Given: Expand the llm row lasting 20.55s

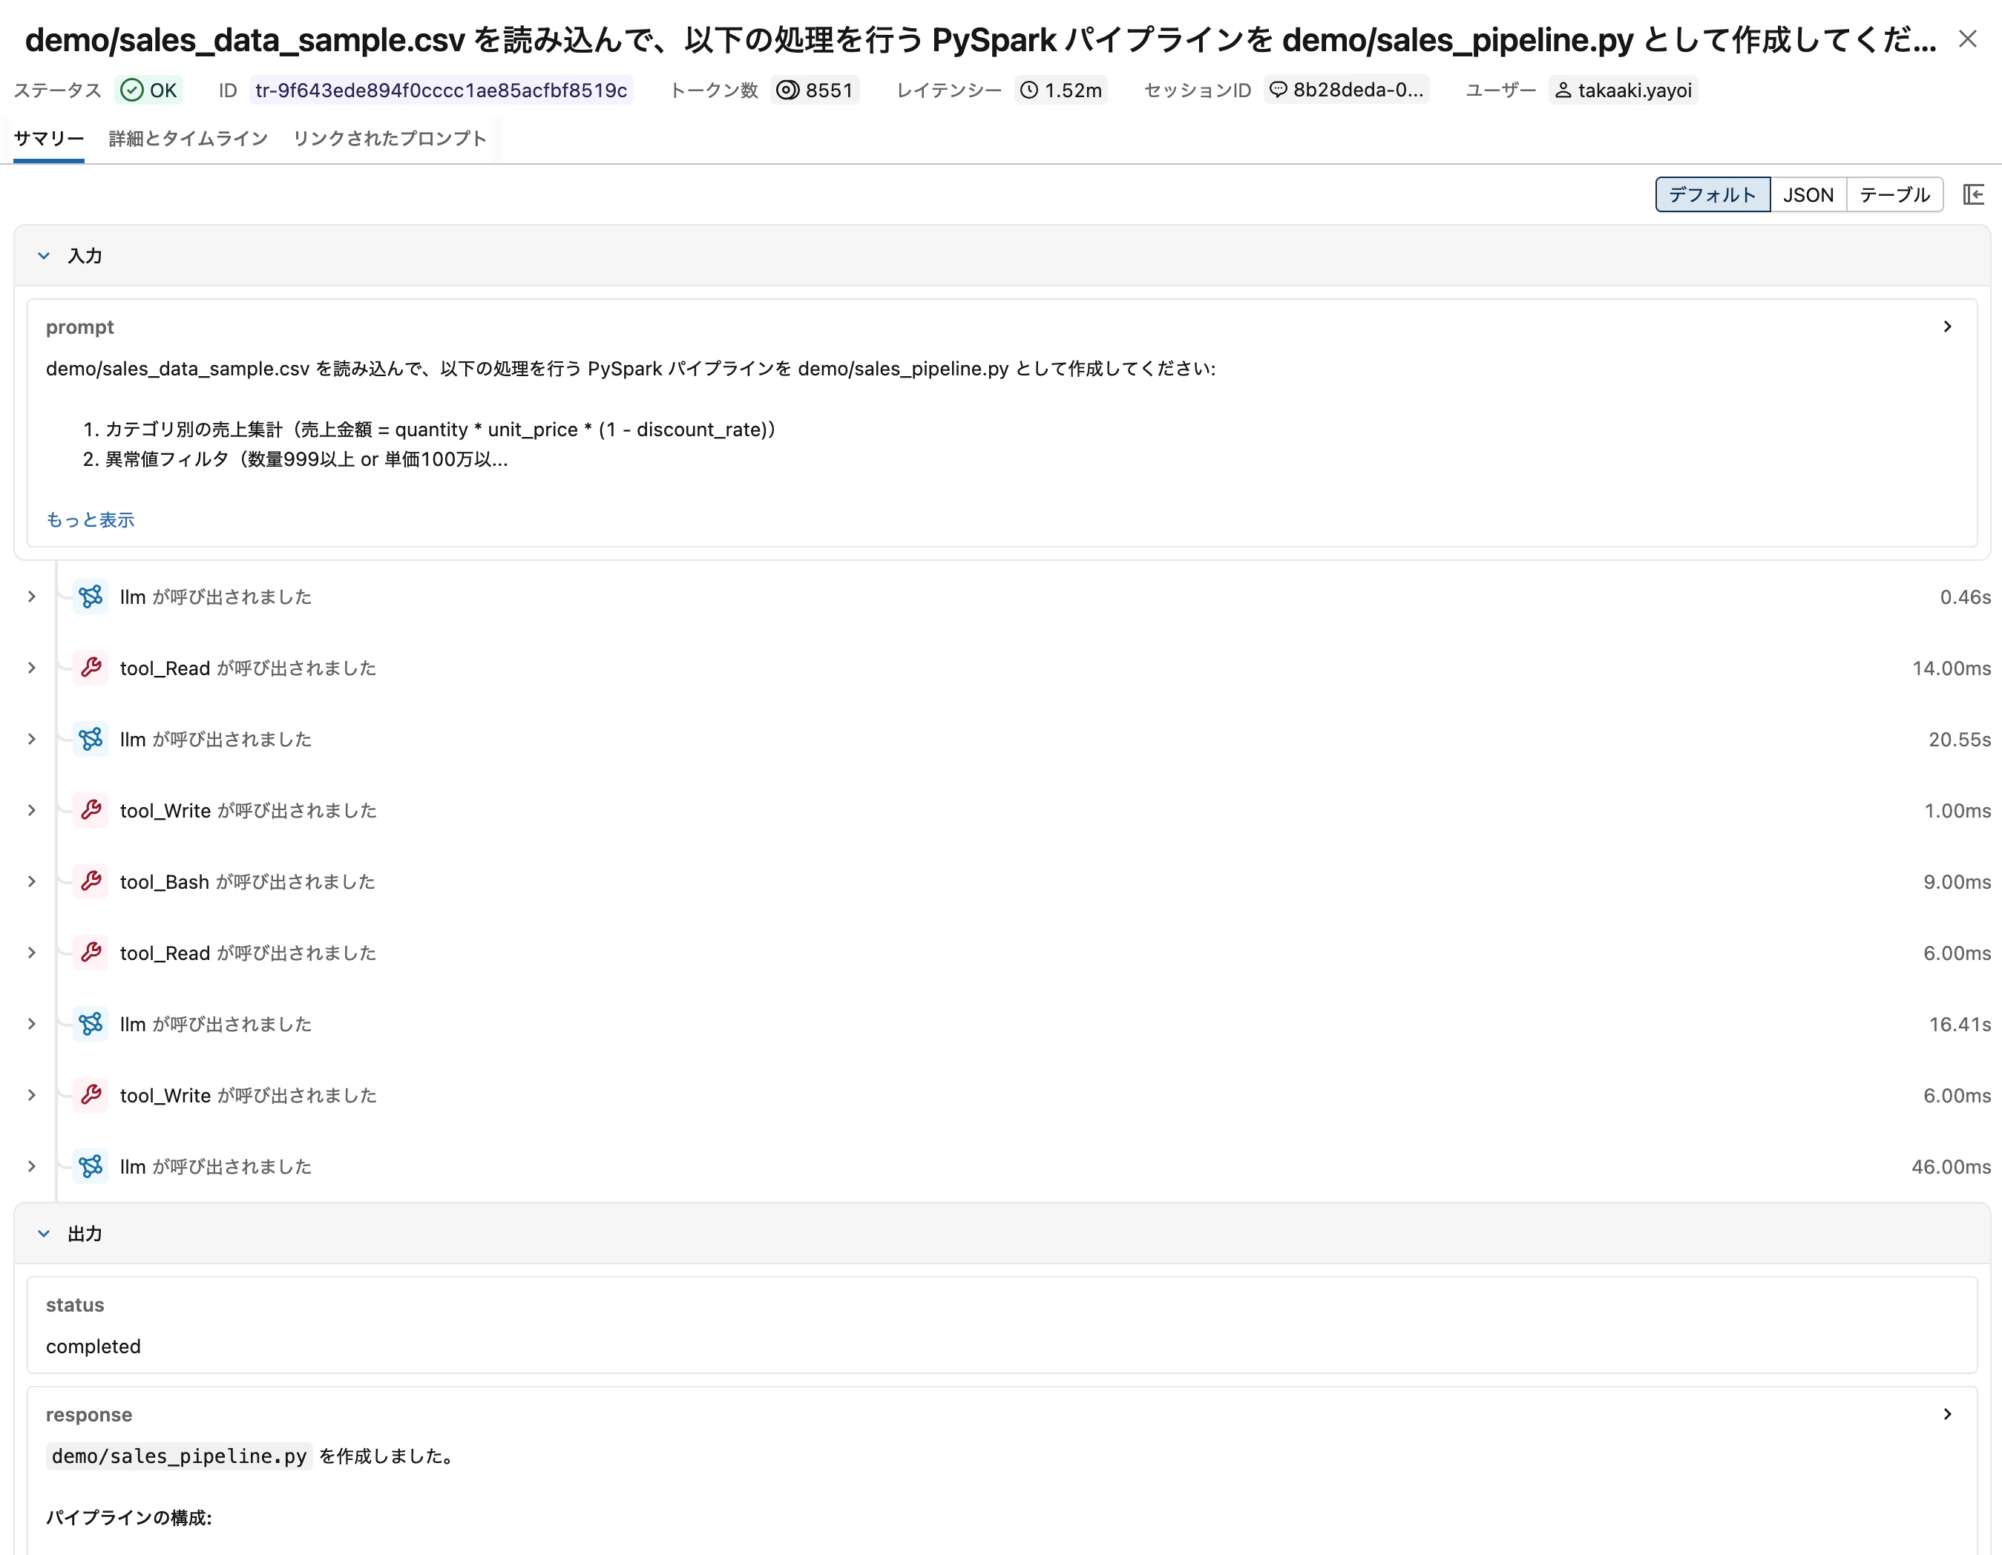Looking at the screenshot, I should tap(32, 740).
